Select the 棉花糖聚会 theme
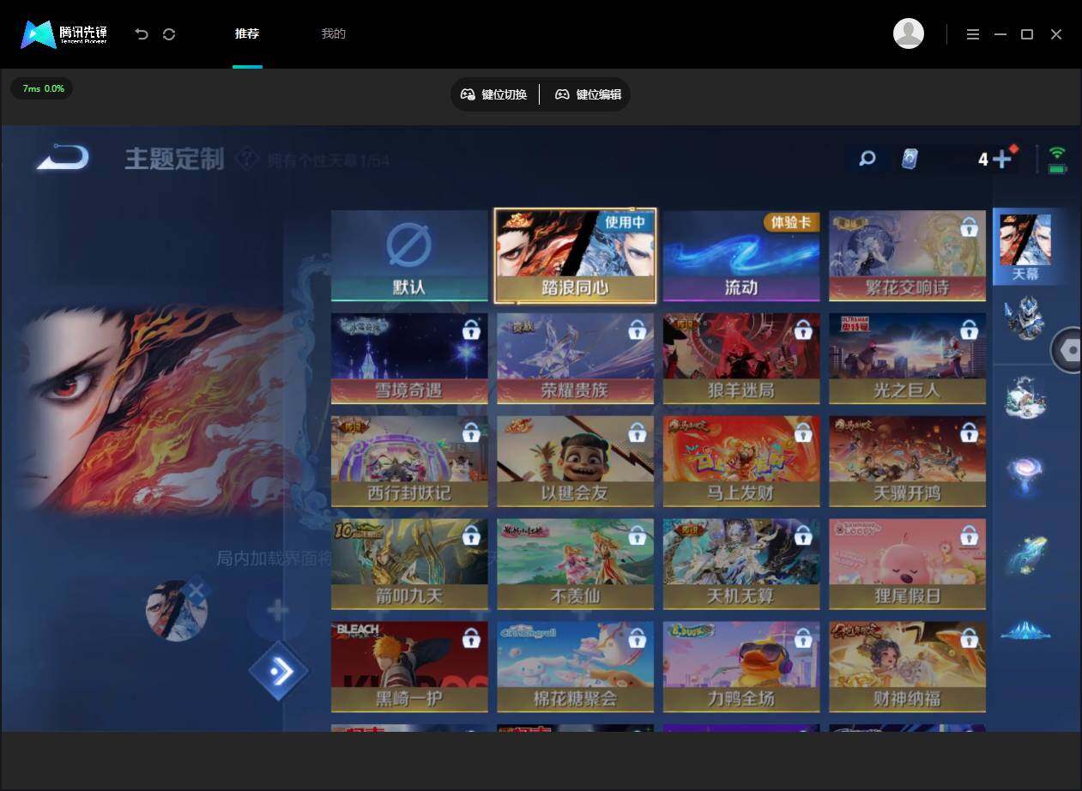The height and width of the screenshot is (791, 1082). [x=575, y=667]
